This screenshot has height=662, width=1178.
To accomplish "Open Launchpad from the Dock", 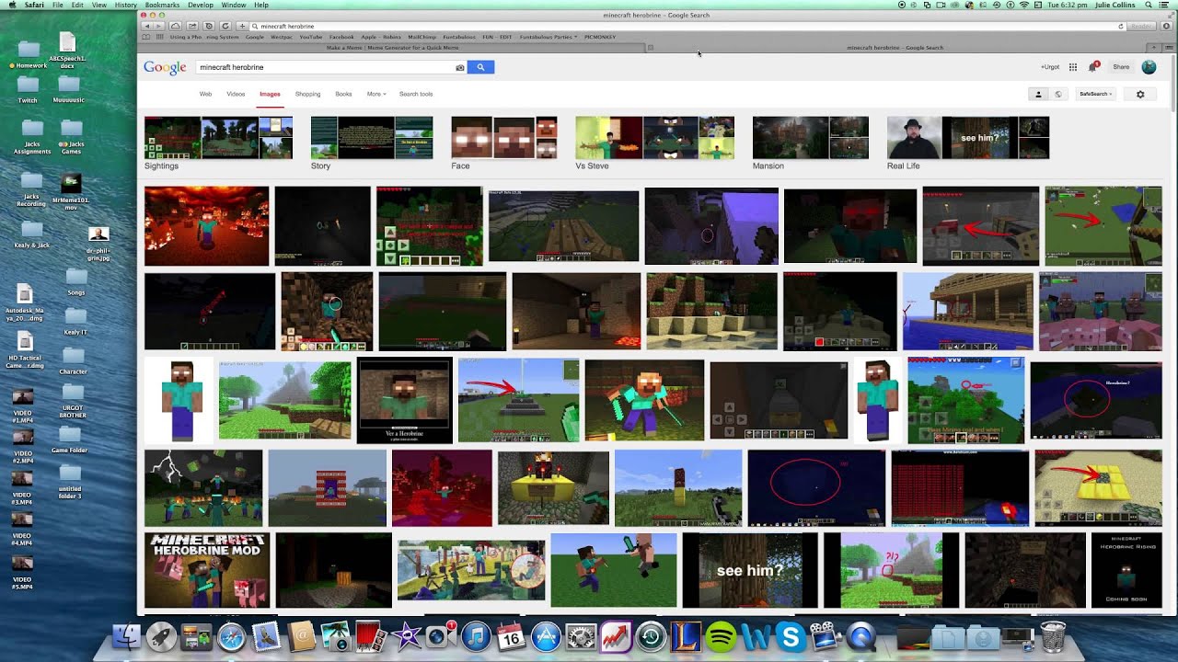I will pos(161,636).
